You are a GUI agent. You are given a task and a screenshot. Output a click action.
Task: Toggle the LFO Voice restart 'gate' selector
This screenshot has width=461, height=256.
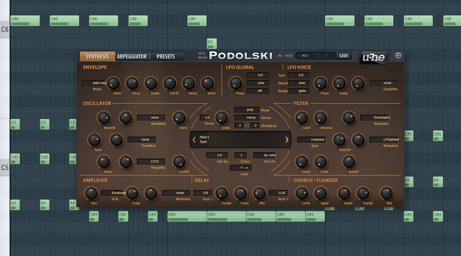click(x=301, y=91)
